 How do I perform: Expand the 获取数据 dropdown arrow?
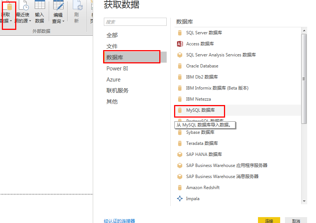coord(11,21)
